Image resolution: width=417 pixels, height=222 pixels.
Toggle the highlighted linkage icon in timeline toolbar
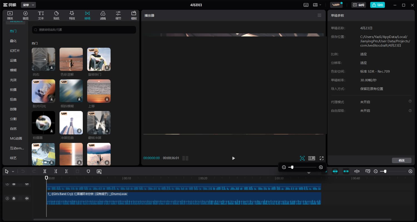point(346,171)
